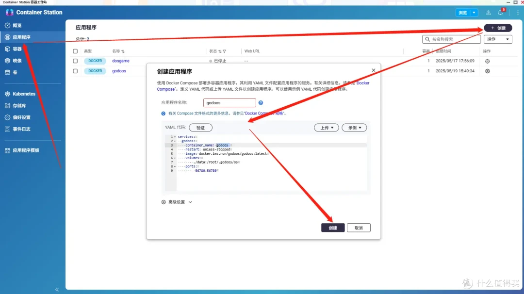
Task: Click the DOCKER type badge for dosgame
Action: pyautogui.click(x=95, y=61)
